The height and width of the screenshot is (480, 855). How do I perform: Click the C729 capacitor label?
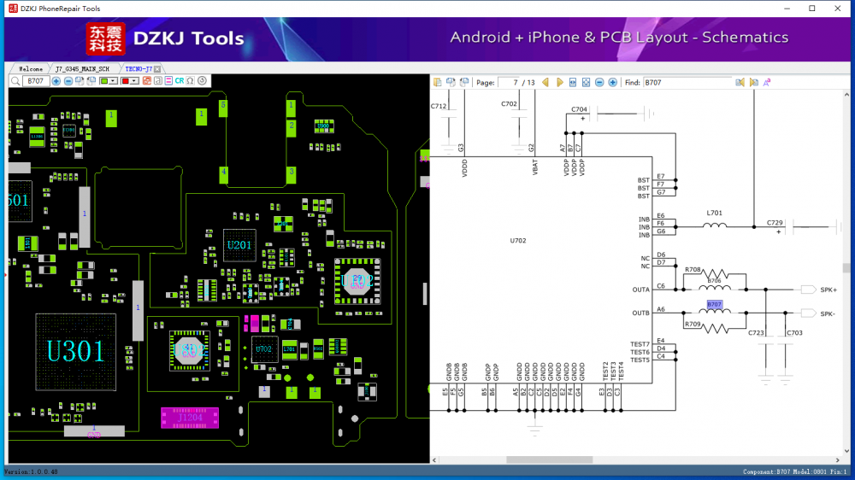pos(775,223)
